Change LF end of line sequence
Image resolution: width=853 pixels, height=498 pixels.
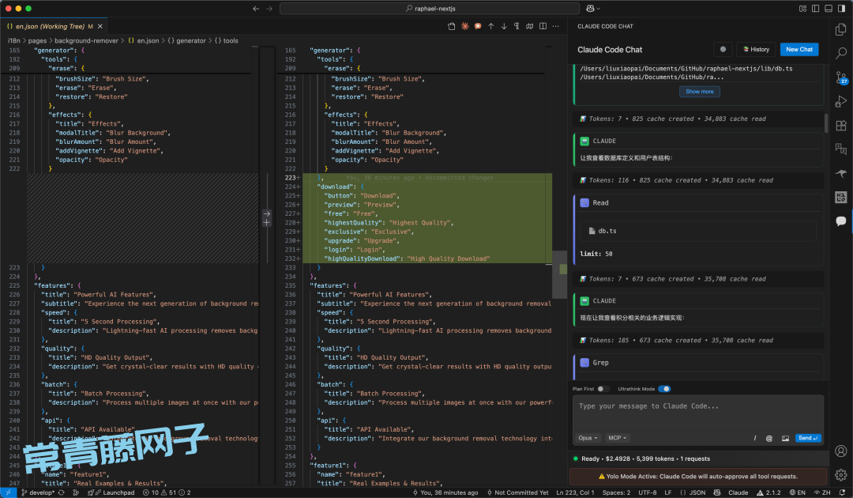coord(668,492)
